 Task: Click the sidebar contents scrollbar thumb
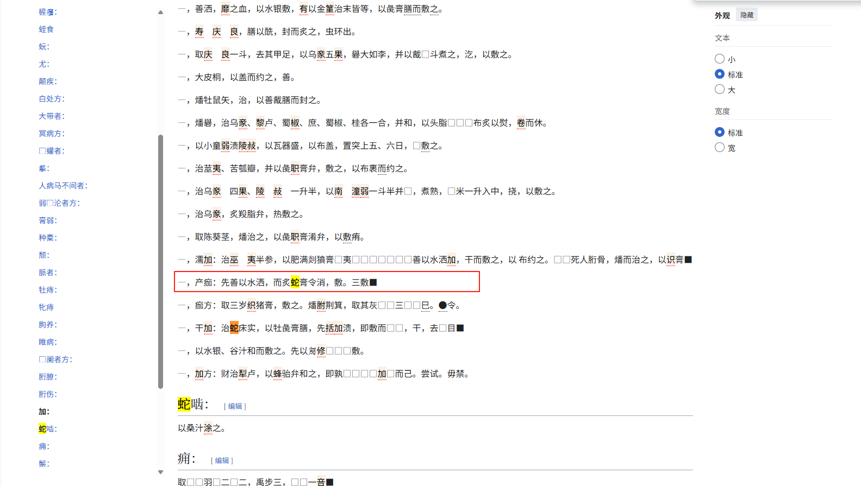click(160, 262)
